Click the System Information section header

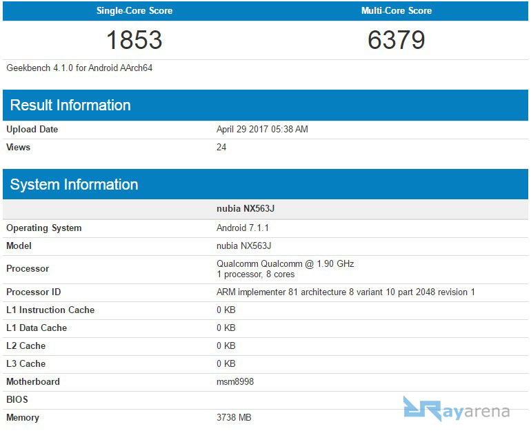click(x=265, y=184)
